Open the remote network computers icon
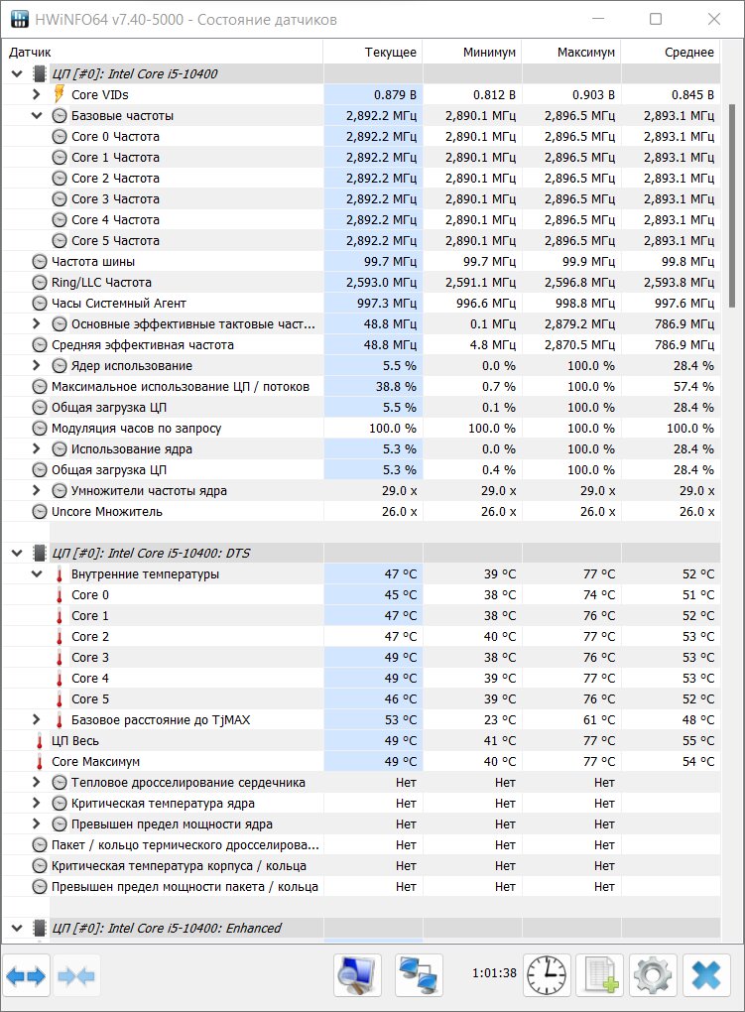Viewport: 745px width, 1012px height. point(419,976)
